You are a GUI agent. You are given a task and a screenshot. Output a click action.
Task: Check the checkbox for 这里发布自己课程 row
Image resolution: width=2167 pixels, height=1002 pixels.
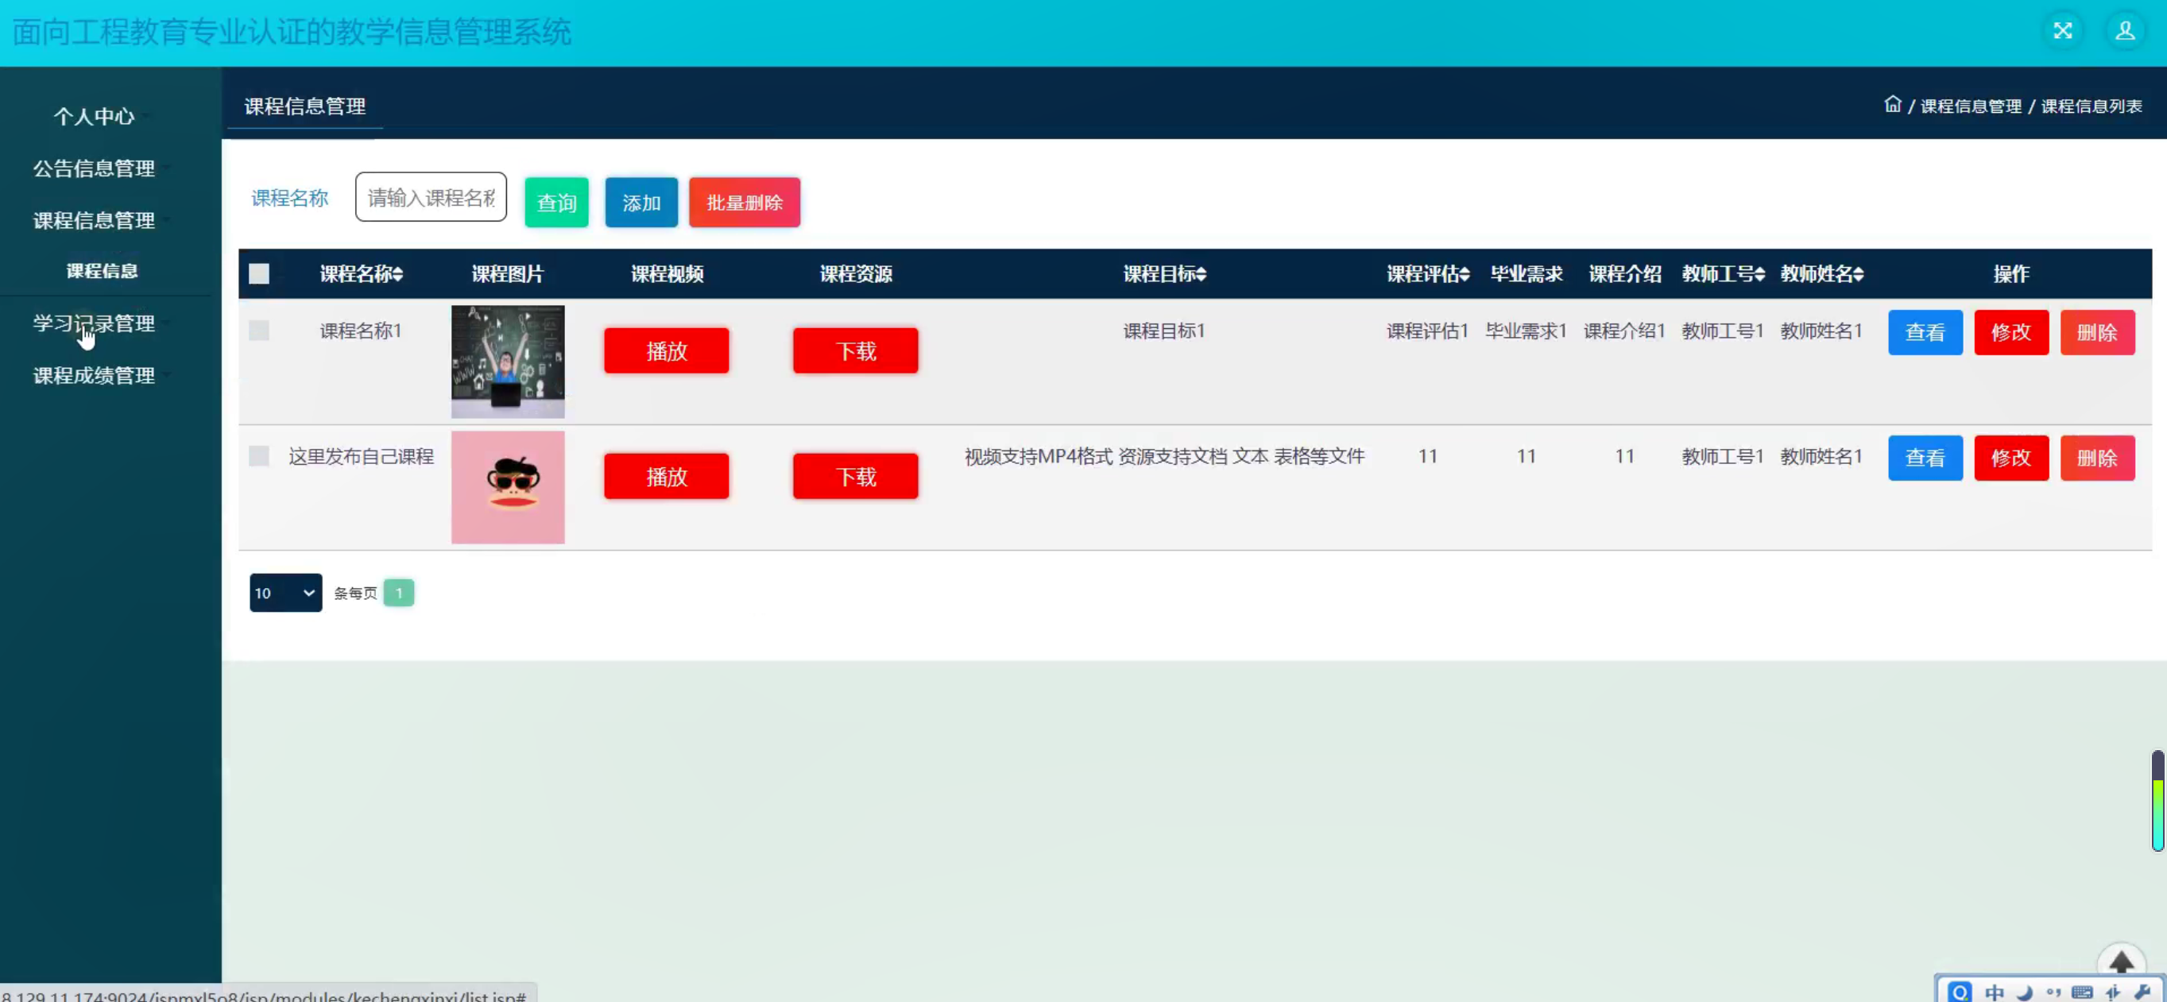[x=259, y=456]
